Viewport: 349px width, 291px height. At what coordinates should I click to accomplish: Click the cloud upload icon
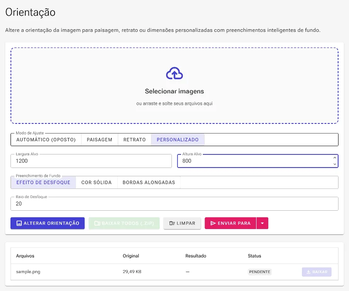(174, 73)
